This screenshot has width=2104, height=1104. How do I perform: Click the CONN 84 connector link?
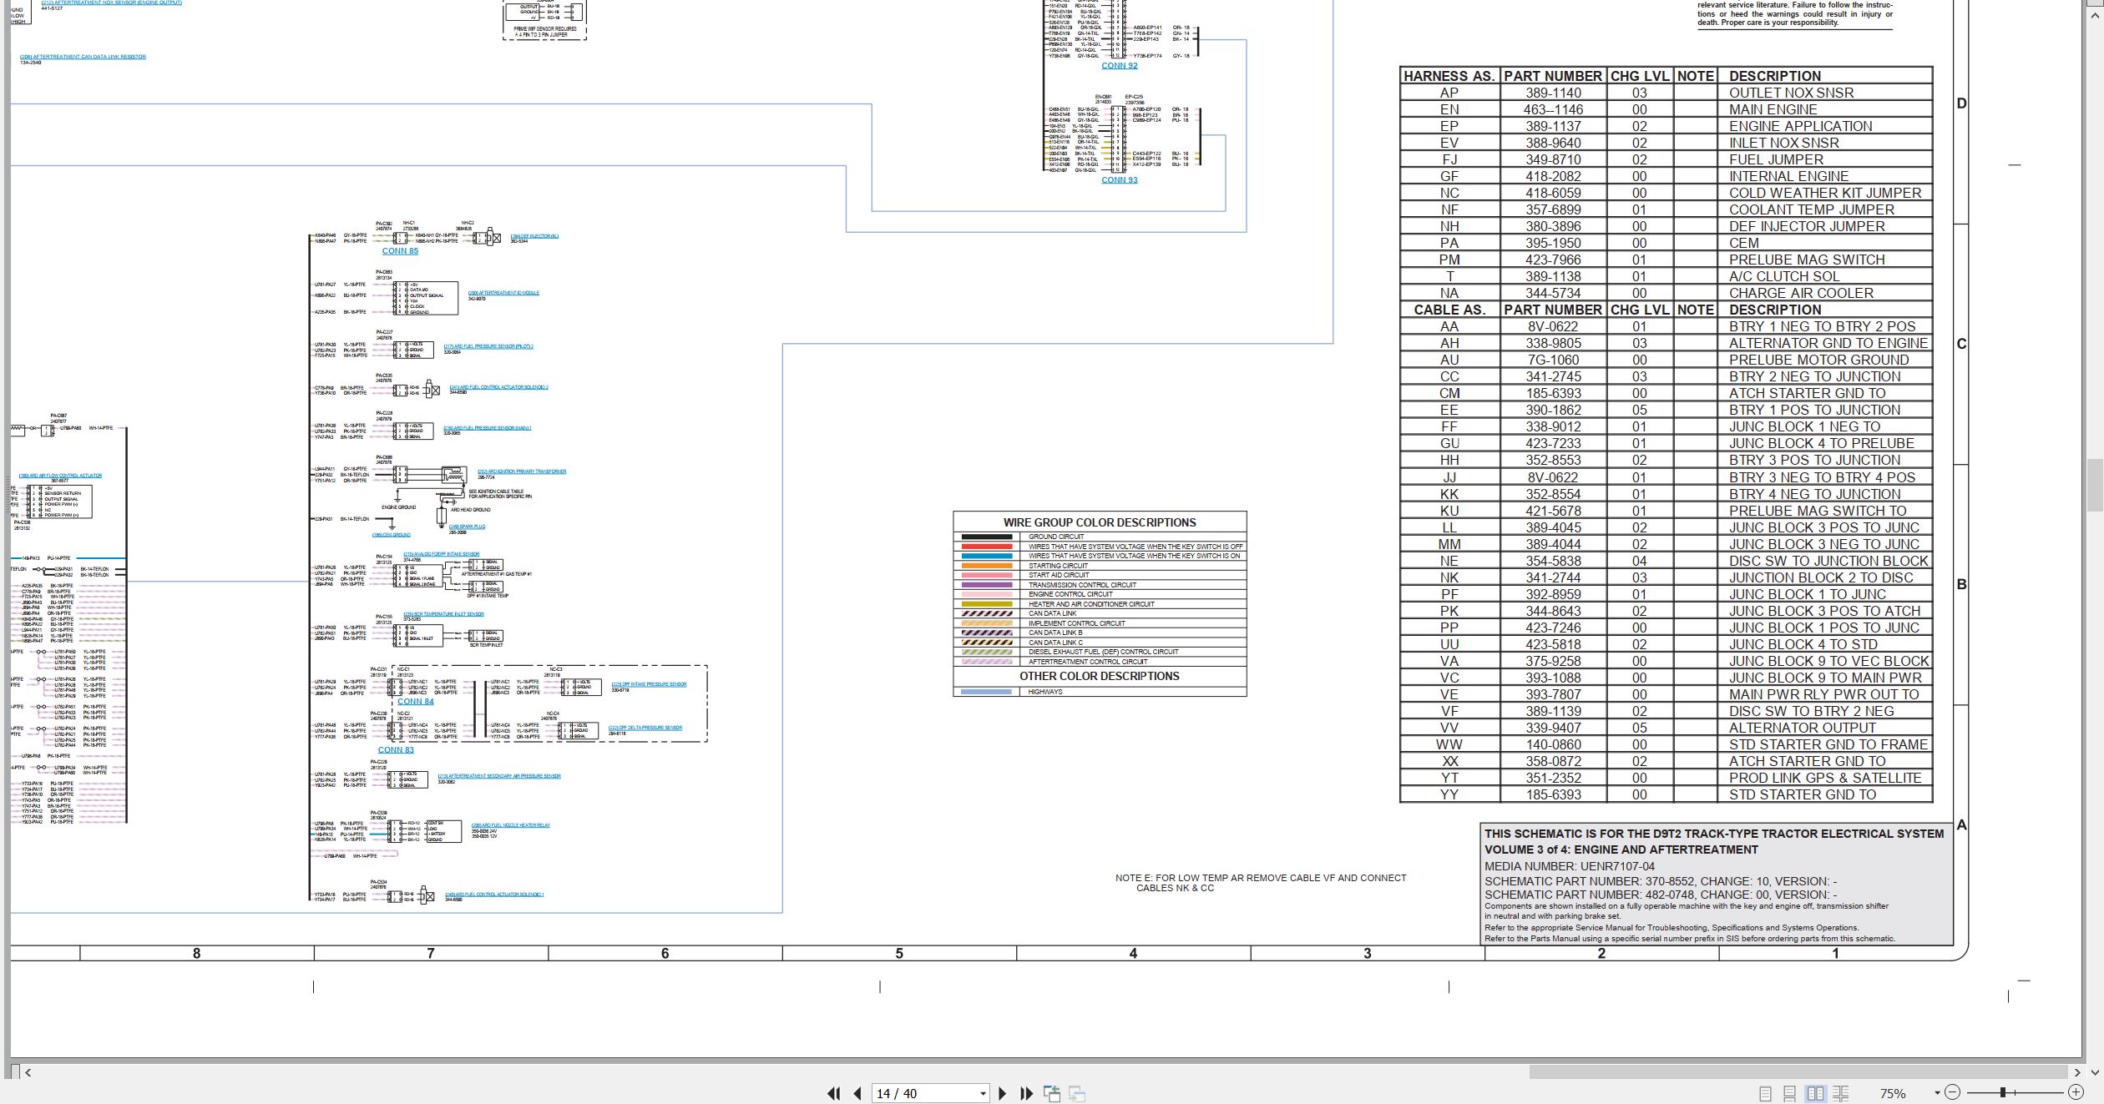tap(416, 702)
